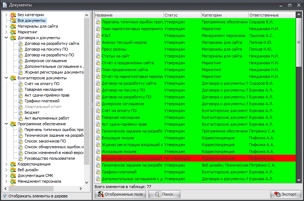Click the Без категории folder icon
The image size is (304, 201).
point(13,15)
